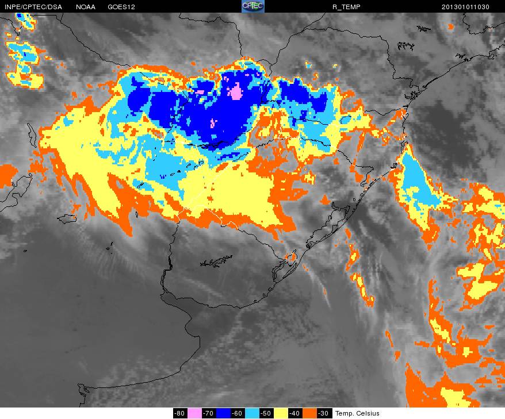Click the yellow legend swatch after -50
Screen dimensions: 505x419
[x=281, y=413]
